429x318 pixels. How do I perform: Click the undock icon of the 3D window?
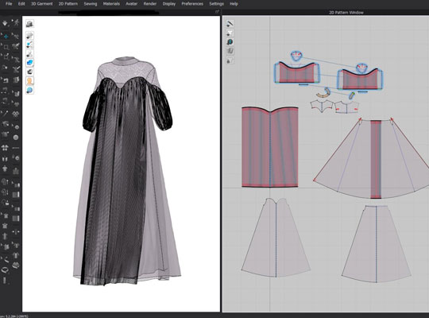click(x=217, y=12)
